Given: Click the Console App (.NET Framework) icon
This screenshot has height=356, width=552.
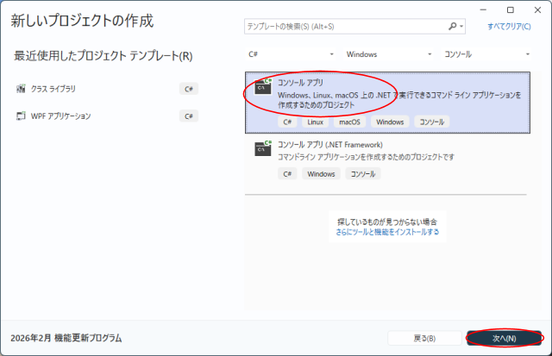Looking at the screenshot, I should click(263, 149).
